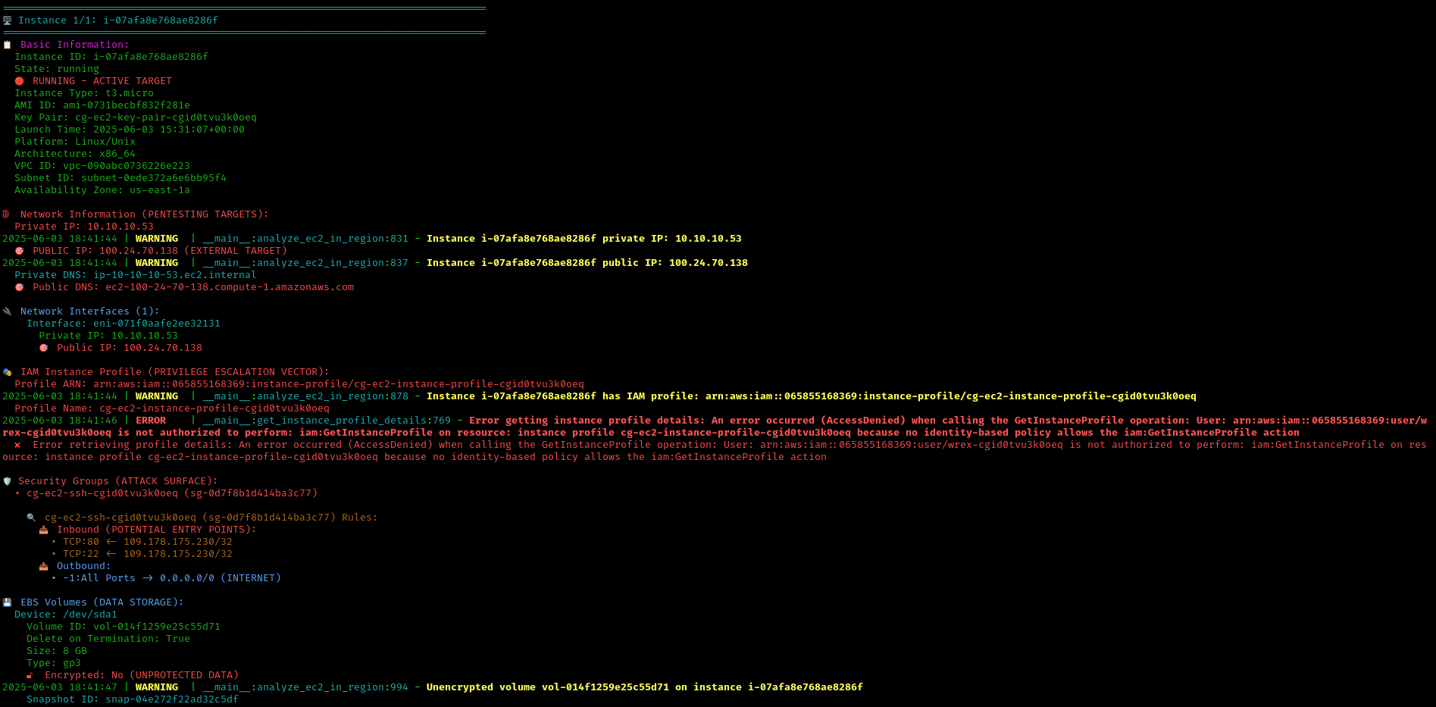Select Key Pair cg-ec2-key-pair-cgid0tvu3k0oeq

(136, 117)
